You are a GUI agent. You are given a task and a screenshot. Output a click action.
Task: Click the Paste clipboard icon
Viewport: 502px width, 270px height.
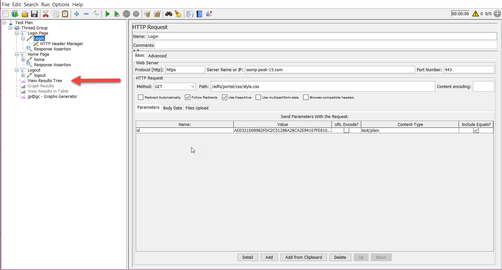[x=65, y=14]
